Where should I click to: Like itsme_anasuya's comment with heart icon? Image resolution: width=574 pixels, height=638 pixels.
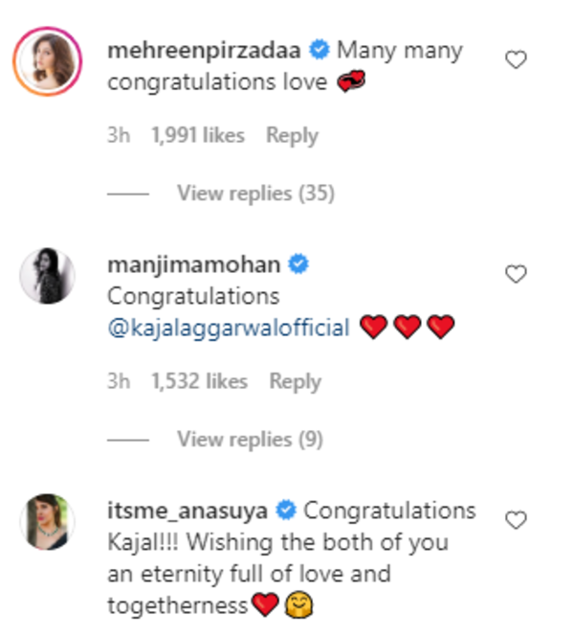516,520
